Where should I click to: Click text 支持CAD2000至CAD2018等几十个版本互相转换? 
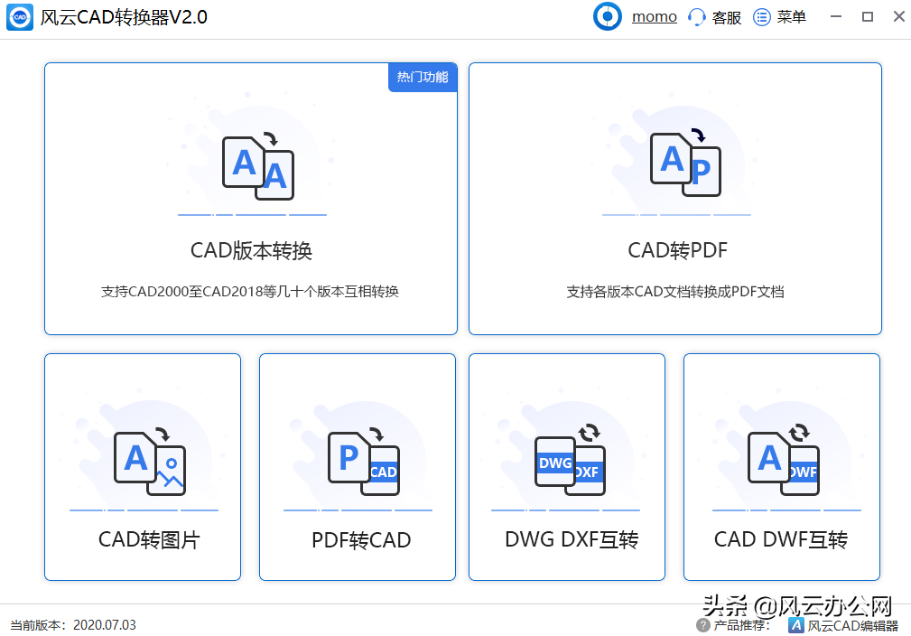(x=250, y=291)
